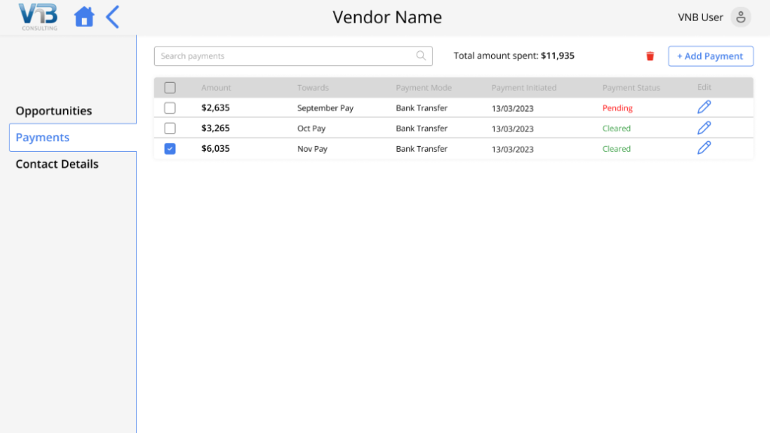
Task: Check the $3,265 payment row
Action: 170,128
